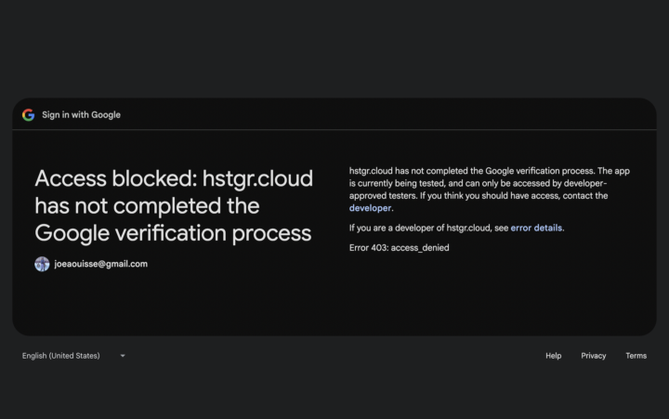669x419 pixels.
Task: Click the Access blocked heading
Action: pos(174,205)
